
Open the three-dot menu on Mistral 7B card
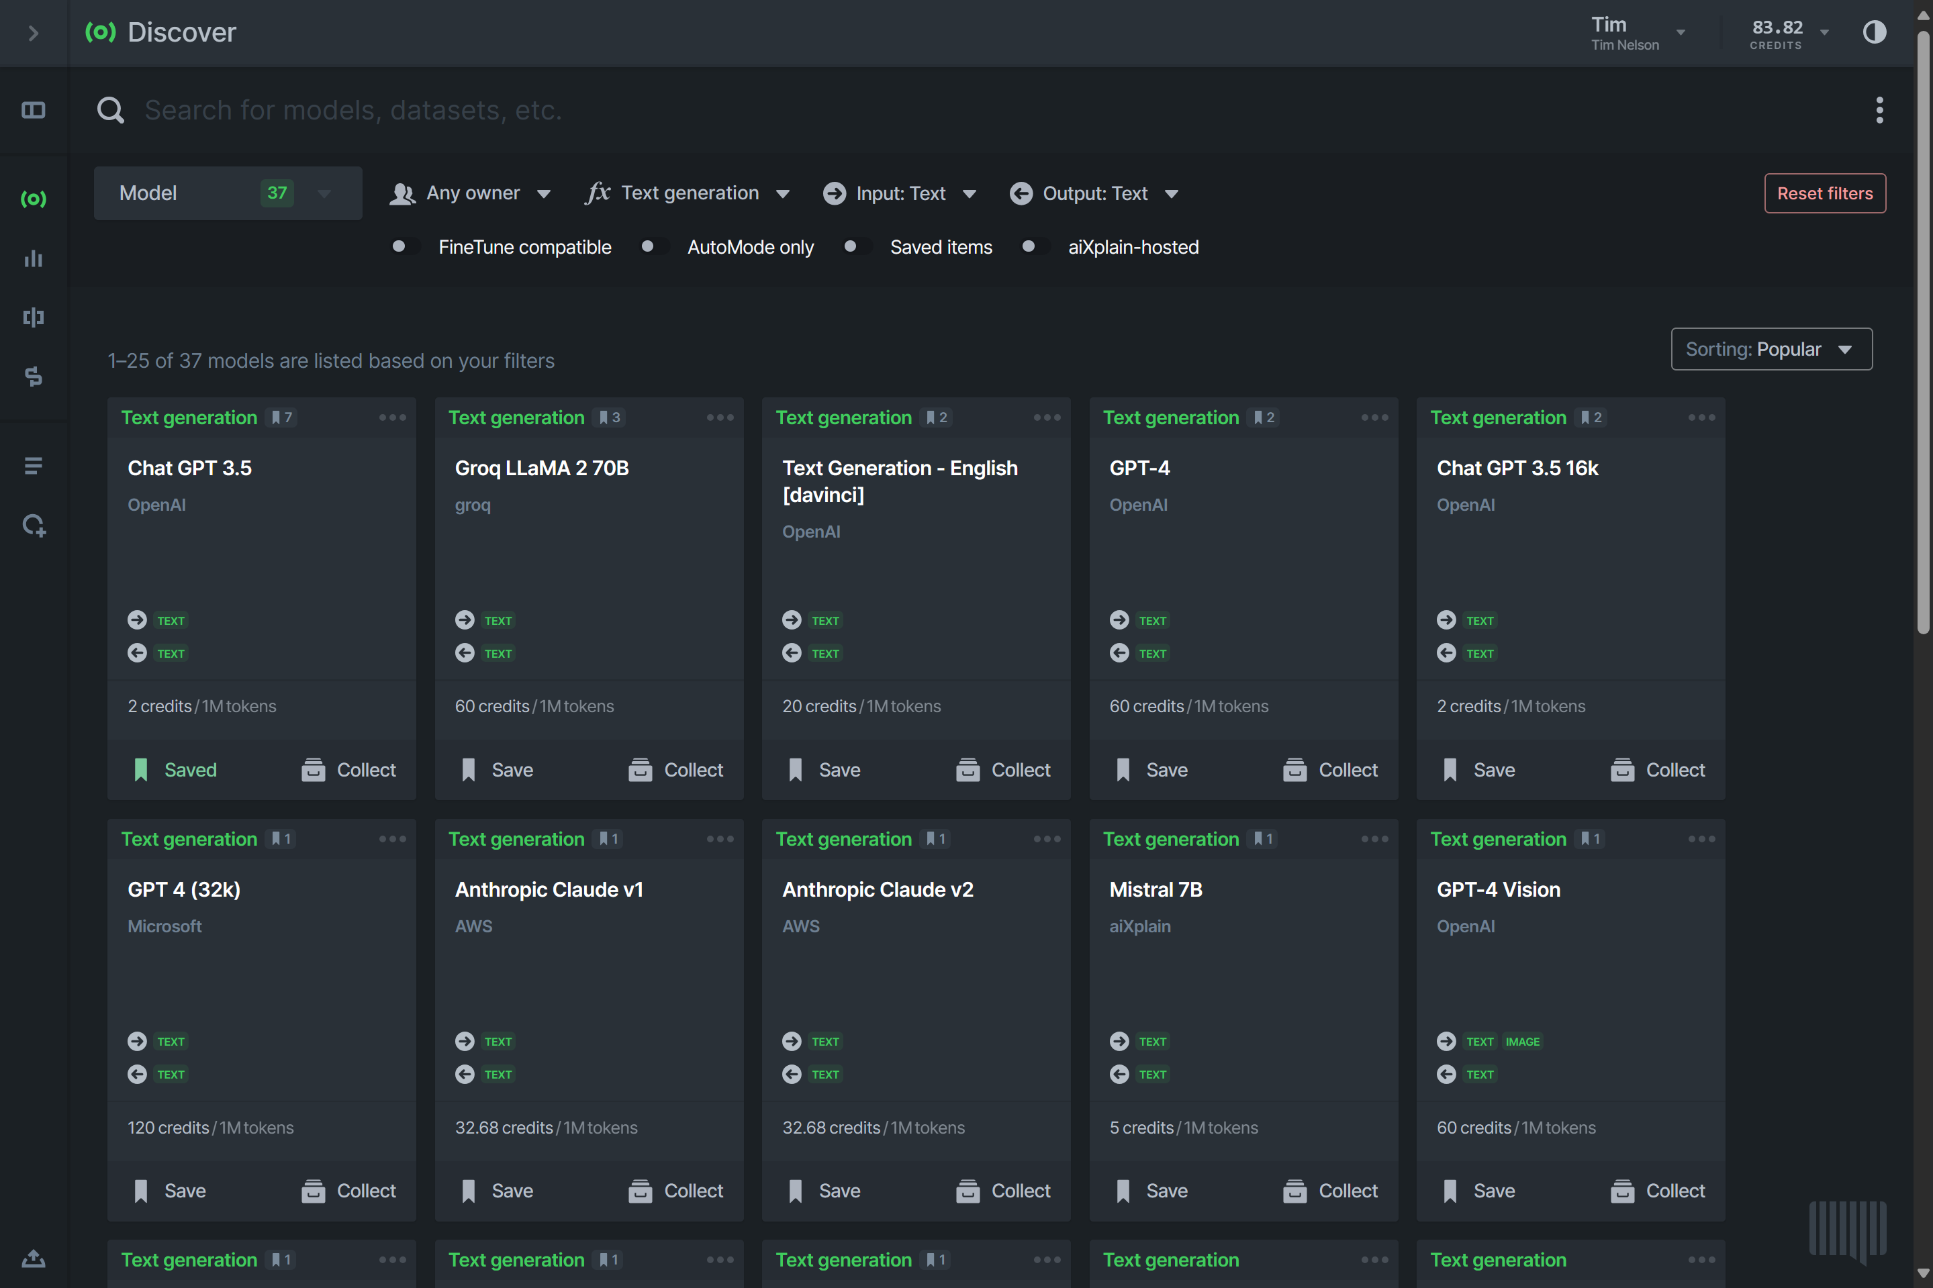coord(1374,839)
